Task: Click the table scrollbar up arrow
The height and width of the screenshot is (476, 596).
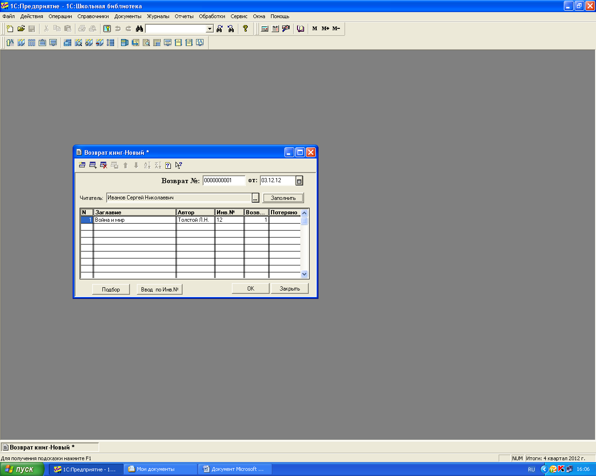Action: 305,213
